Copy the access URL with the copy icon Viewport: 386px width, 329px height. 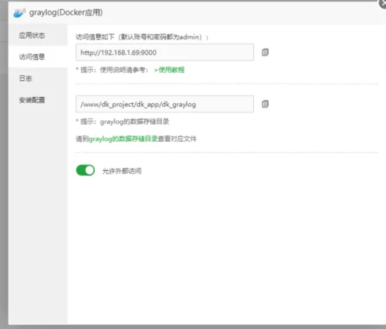tap(265, 52)
